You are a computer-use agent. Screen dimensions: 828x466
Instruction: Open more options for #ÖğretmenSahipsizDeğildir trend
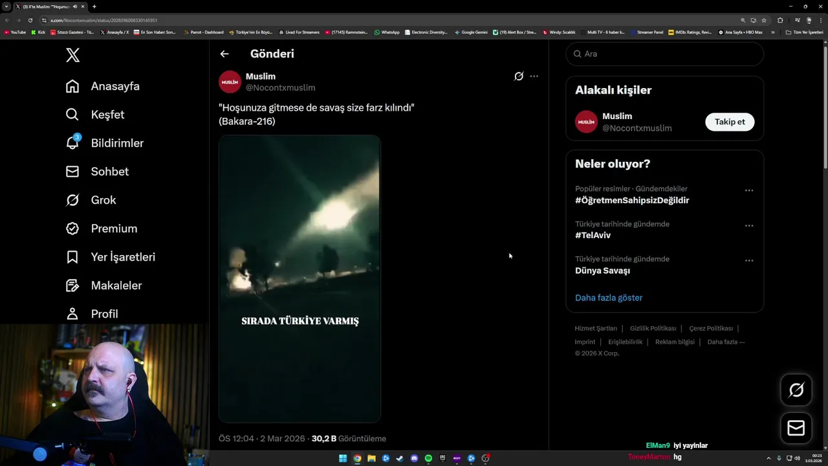tap(749, 191)
